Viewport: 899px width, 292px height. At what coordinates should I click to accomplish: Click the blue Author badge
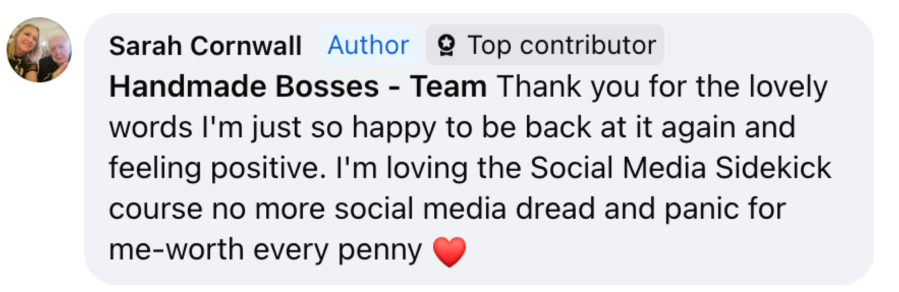point(368,45)
